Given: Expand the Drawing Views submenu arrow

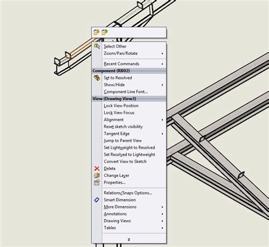Looking at the screenshot, I should click(x=162, y=221).
